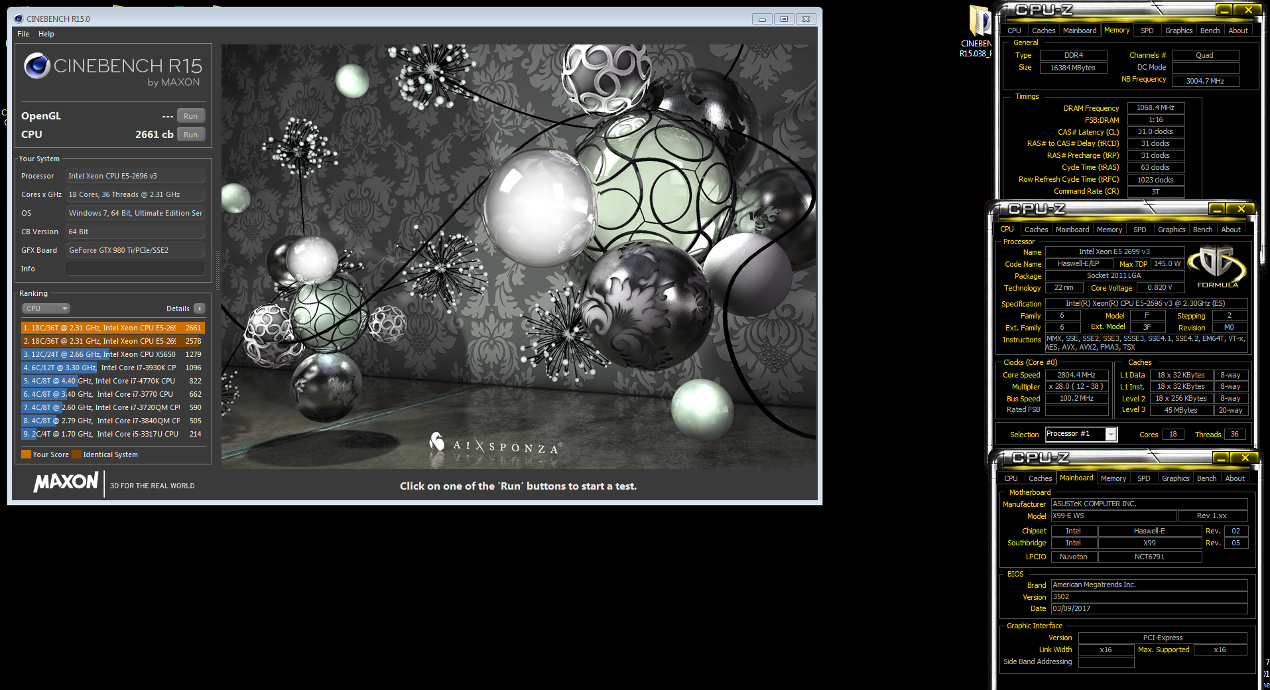This screenshot has height=690, width=1270.
Task: Select ranking entry 2 scoring 2578
Action: coord(113,341)
